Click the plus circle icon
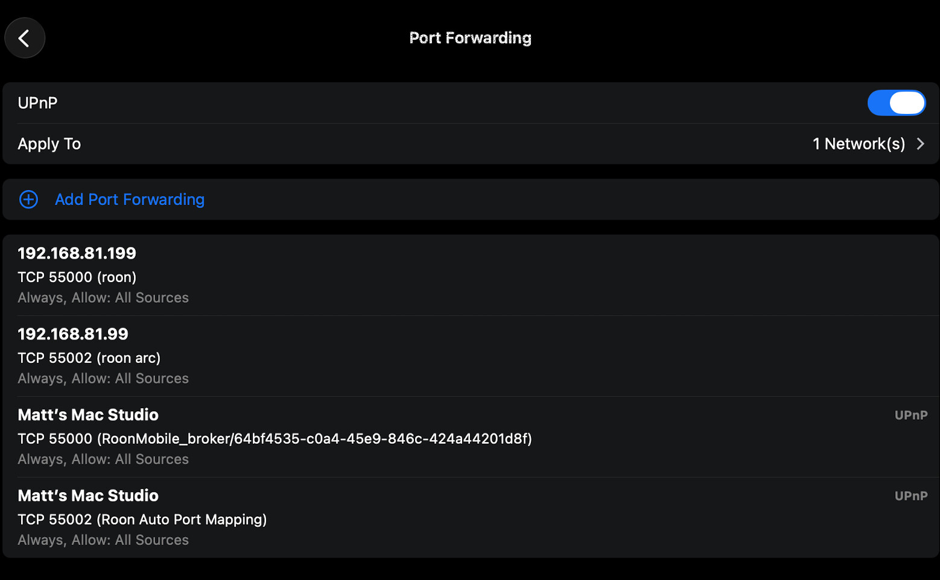Image resolution: width=940 pixels, height=580 pixels. coord(28,200)
